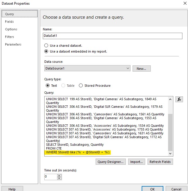
Task: Choose the Text query type
Action: coord(51,86)
